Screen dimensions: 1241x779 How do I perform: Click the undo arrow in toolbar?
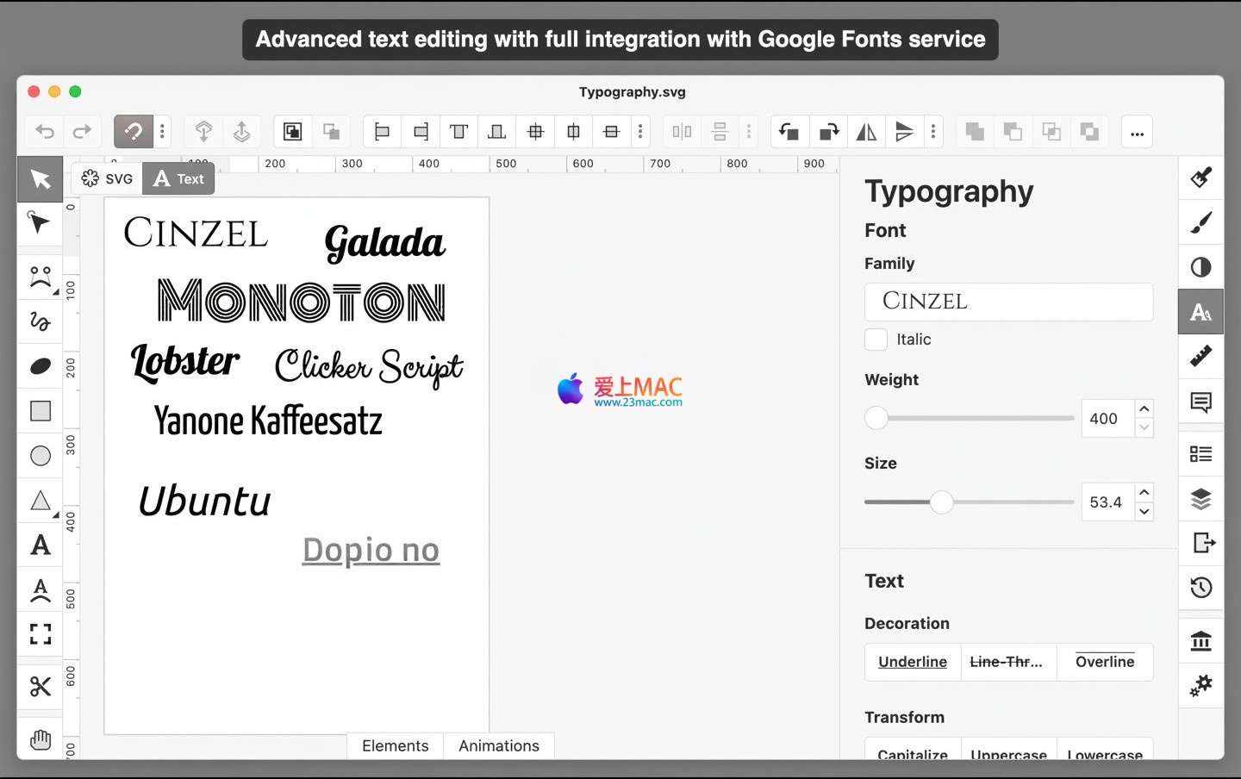45,132
